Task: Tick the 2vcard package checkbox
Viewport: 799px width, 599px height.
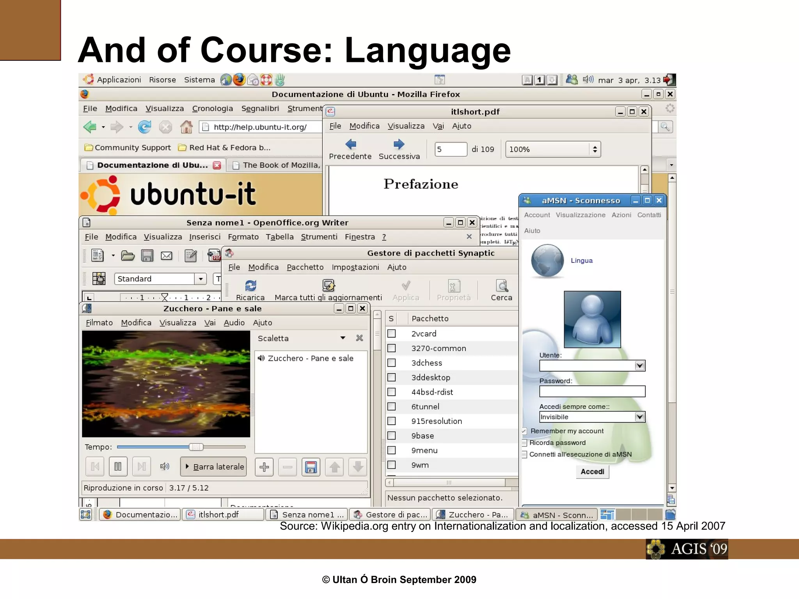Action: 392,334
